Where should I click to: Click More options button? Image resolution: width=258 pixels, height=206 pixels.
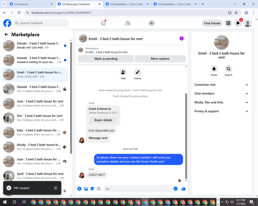[160, 59]
